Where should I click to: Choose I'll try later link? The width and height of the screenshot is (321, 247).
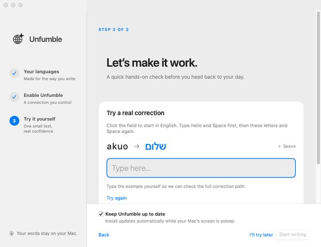[x=261, y=235]
